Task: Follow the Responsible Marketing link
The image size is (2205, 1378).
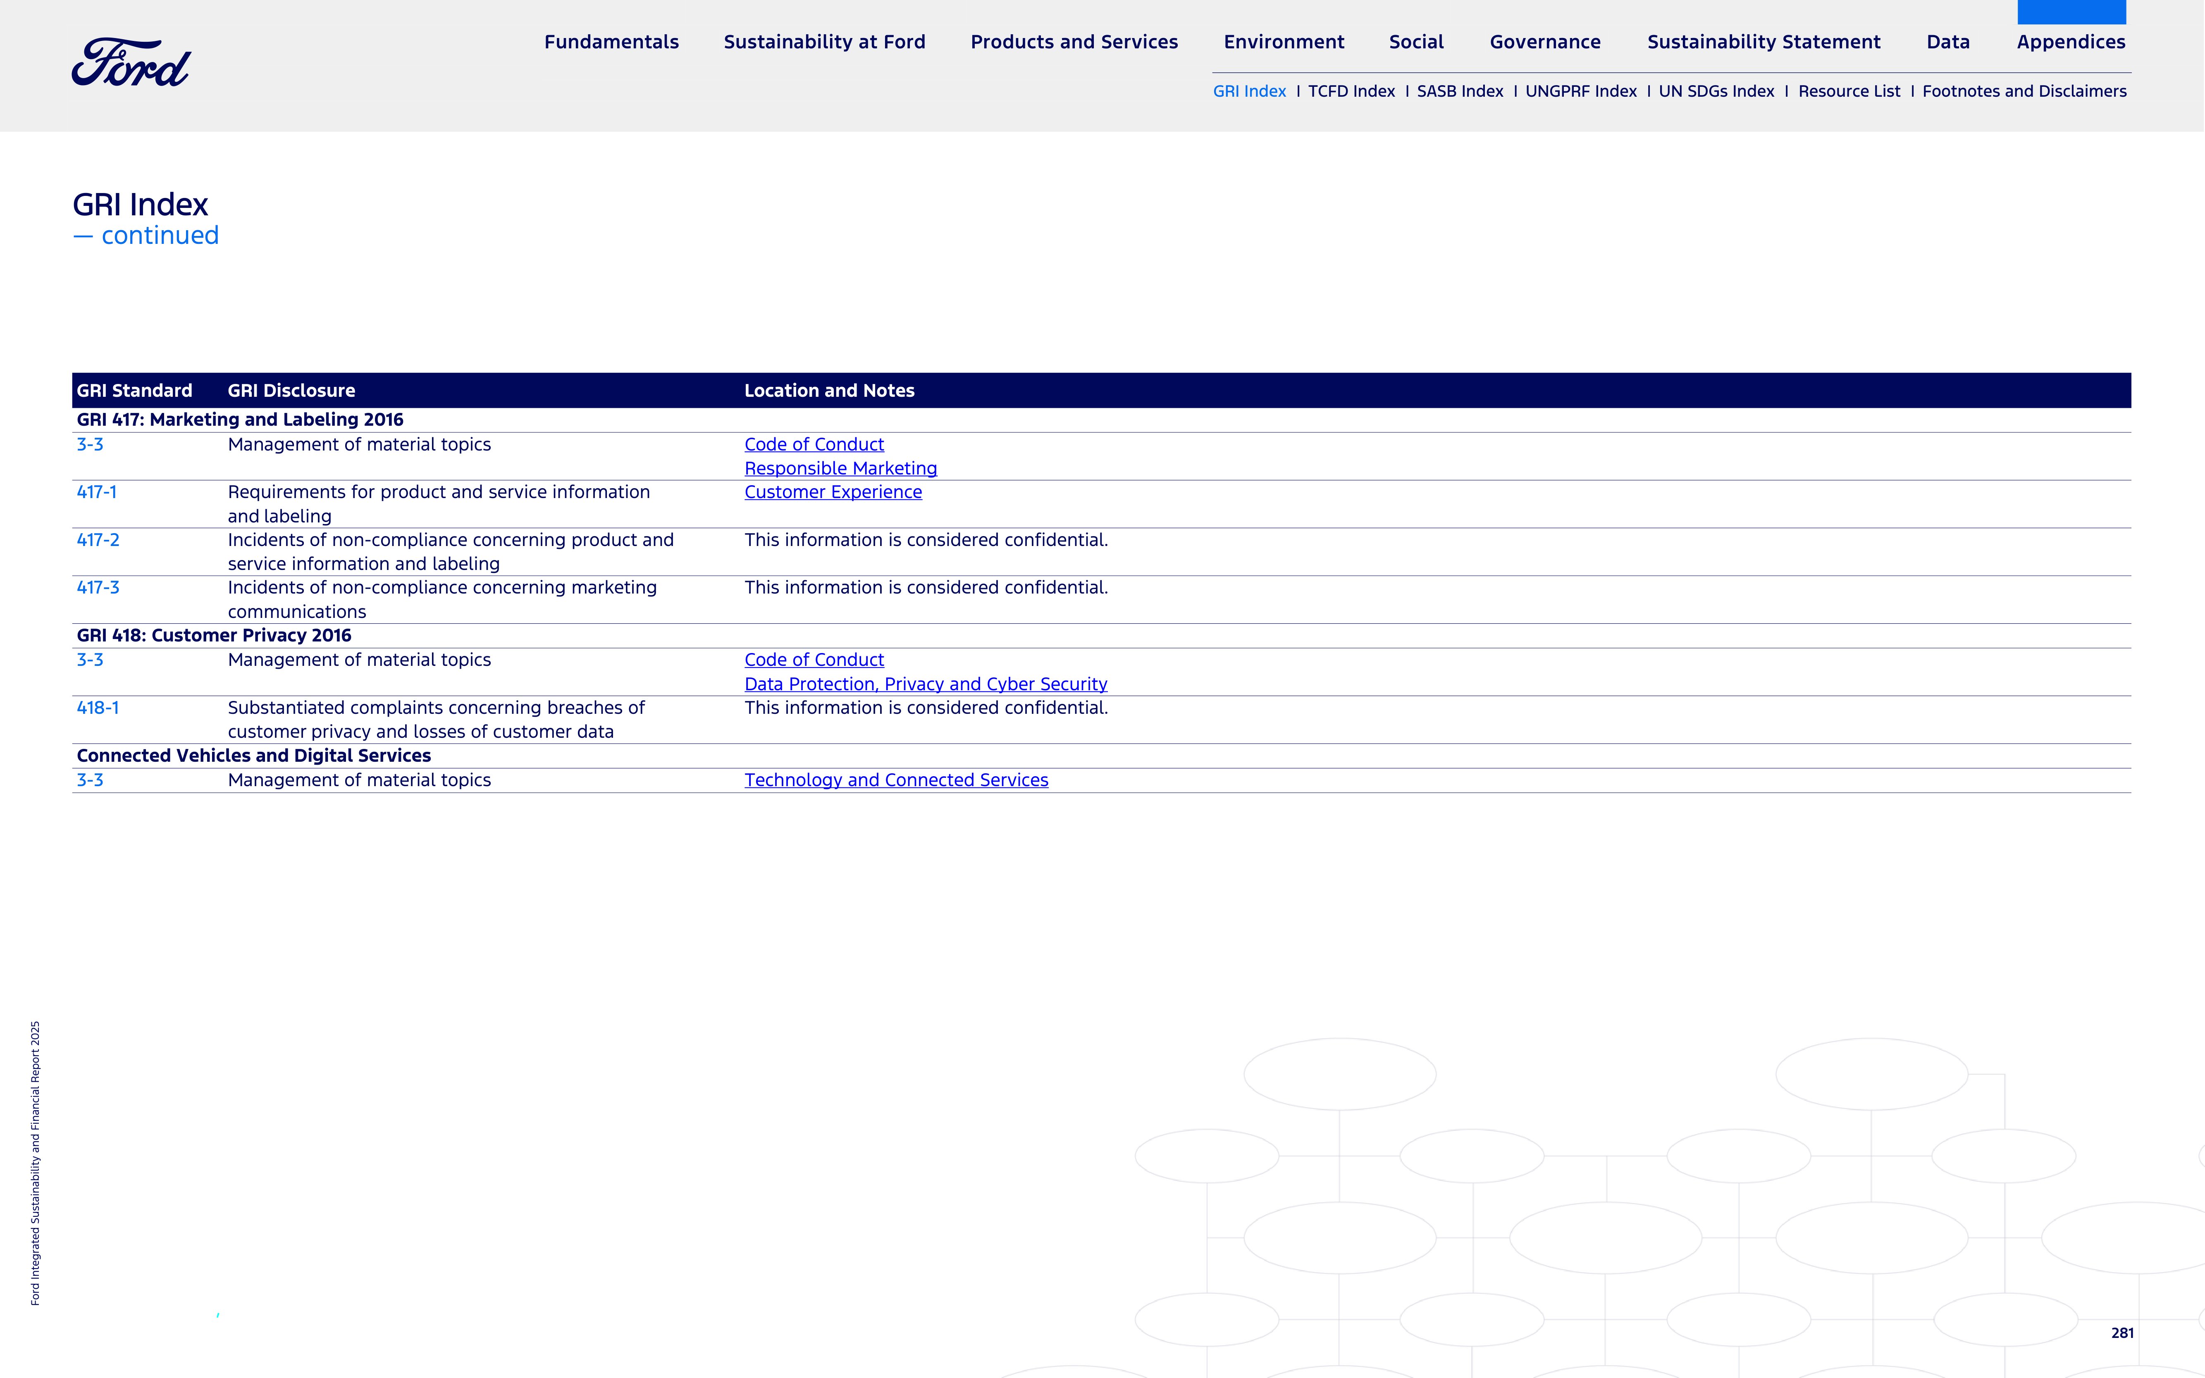Action: pyautogui.click(x=840, y=468)
